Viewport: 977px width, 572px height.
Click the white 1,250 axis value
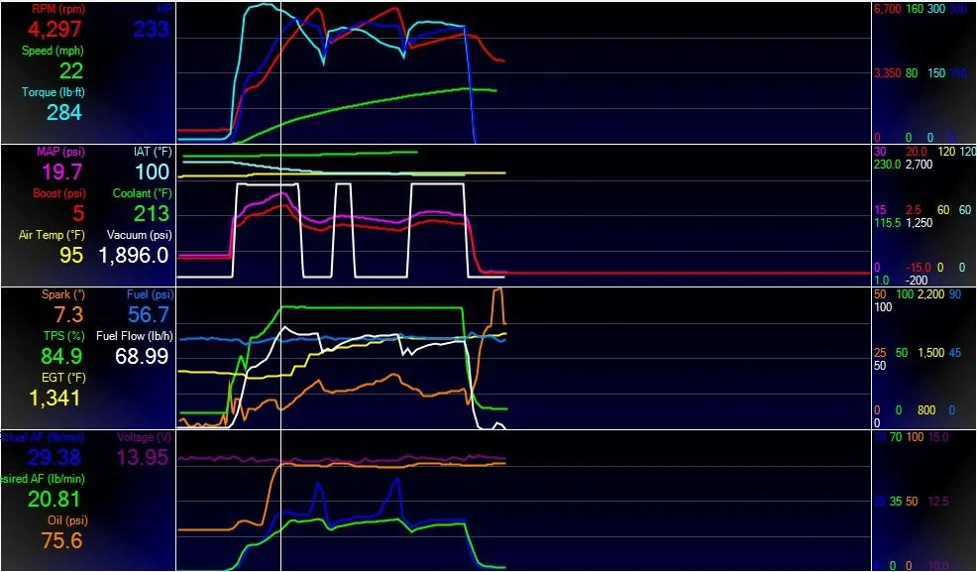(919, 222)
